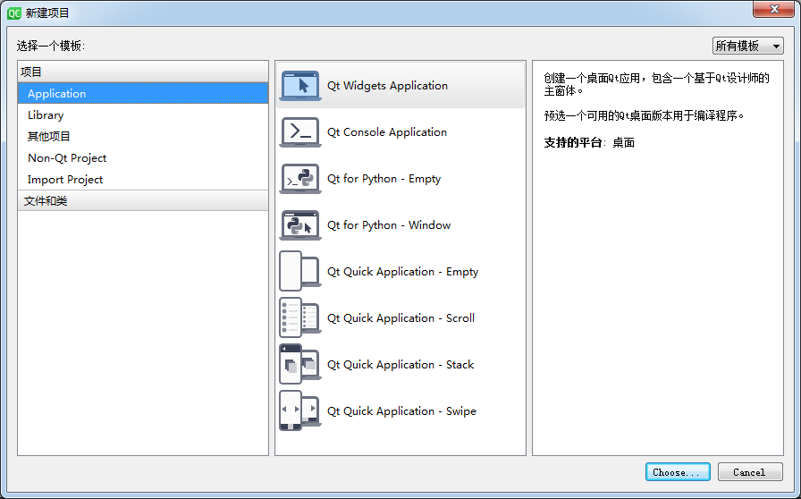
Task: Click the Qt for Python Empty icon
Action: (300, 179)
